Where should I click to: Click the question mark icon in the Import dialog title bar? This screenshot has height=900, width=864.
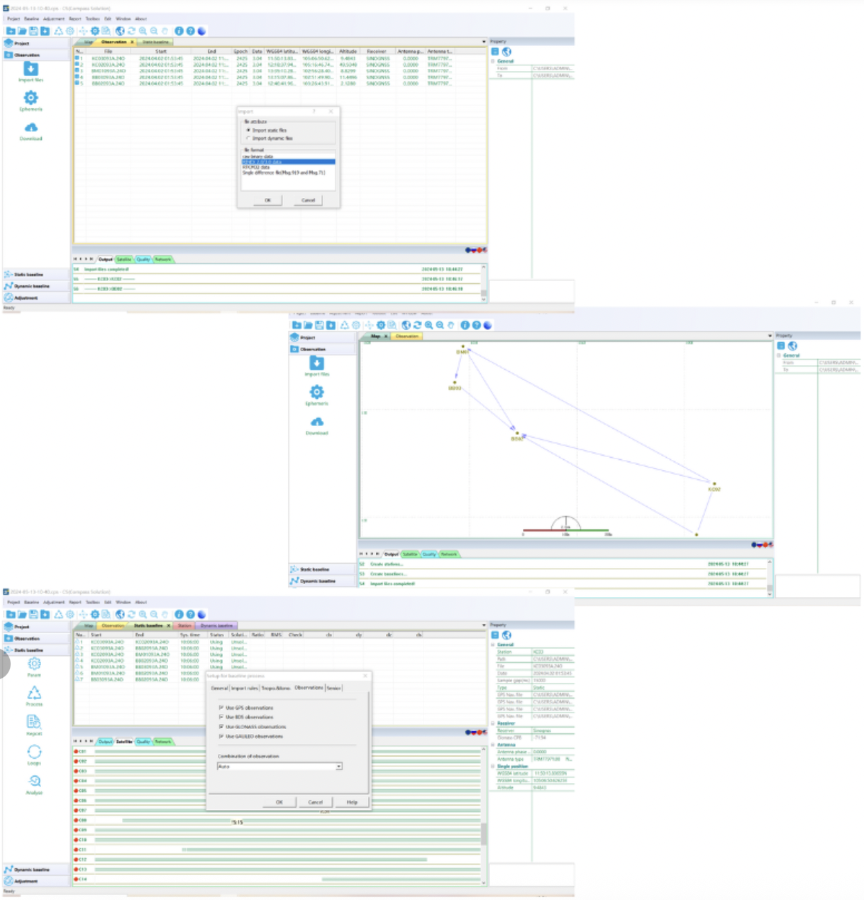pos(314,111)
